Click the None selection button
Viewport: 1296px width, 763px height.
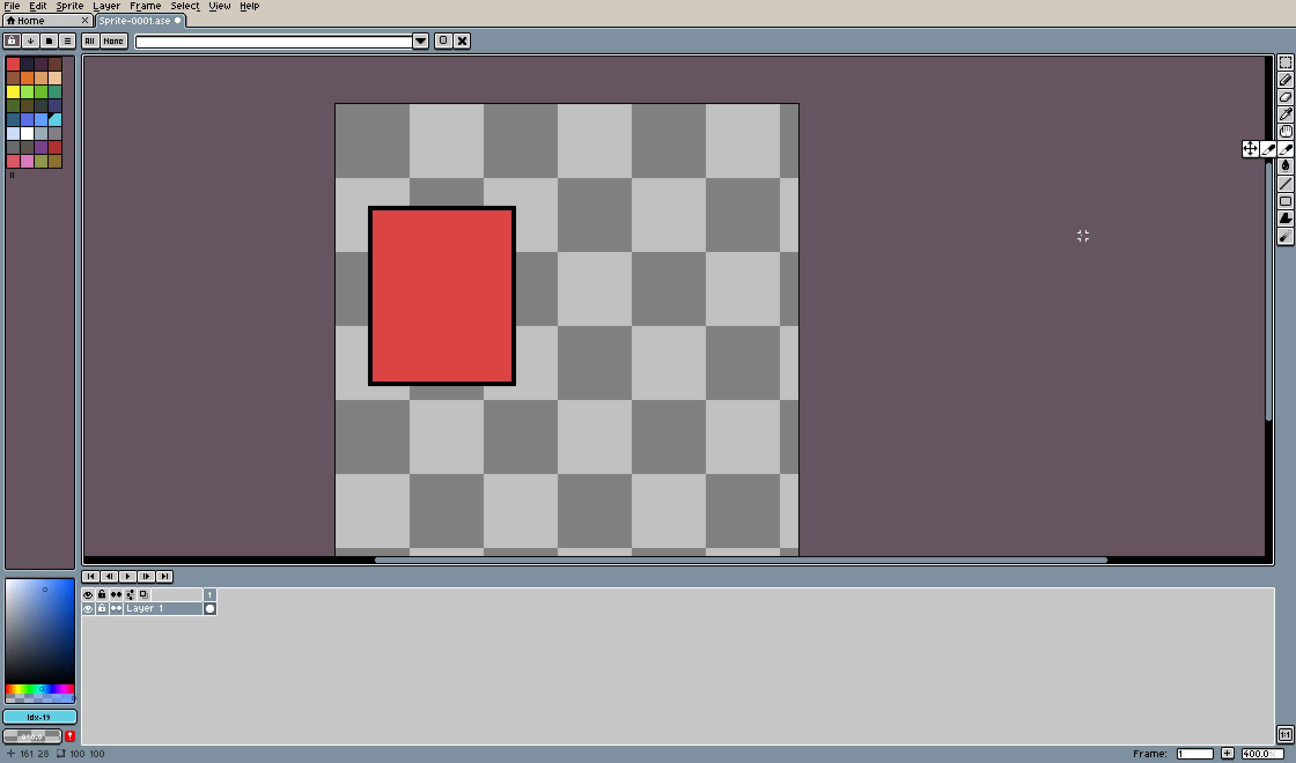pyautogui.click(x=113, y=40)
